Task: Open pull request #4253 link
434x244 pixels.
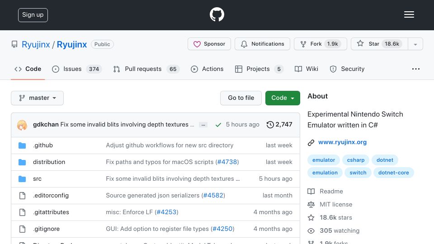Action: (x=166, y=212)
